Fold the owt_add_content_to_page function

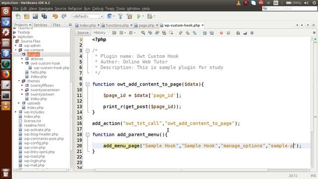(87, 84)
